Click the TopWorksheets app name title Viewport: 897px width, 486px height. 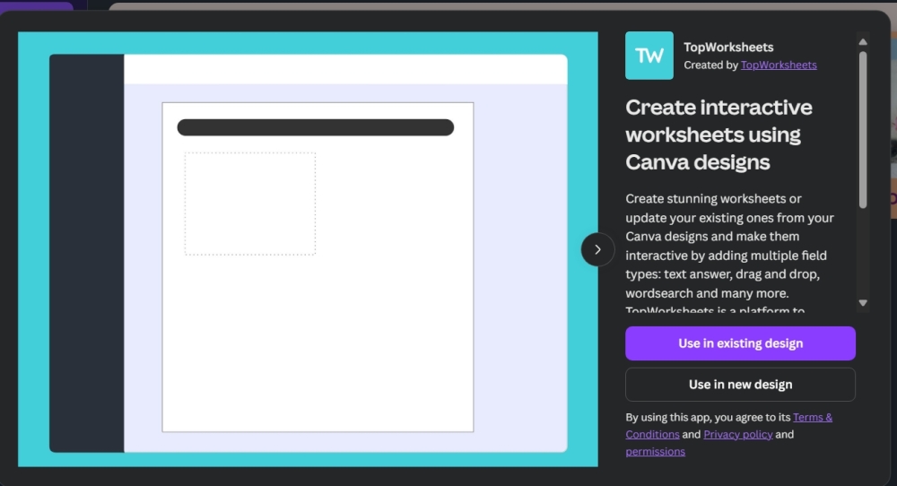coord(728,47)
